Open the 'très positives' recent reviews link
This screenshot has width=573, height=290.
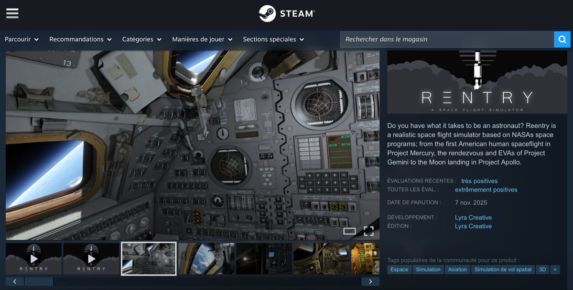coord(479,181)
